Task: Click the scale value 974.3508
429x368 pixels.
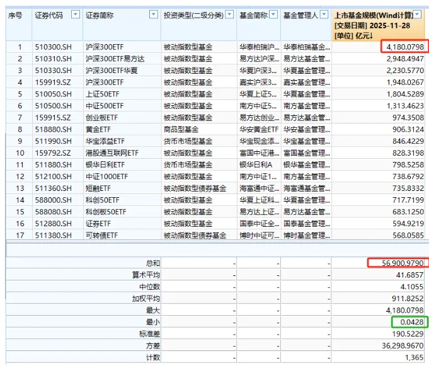Action: pyautogui.click(x=408, y=118)
